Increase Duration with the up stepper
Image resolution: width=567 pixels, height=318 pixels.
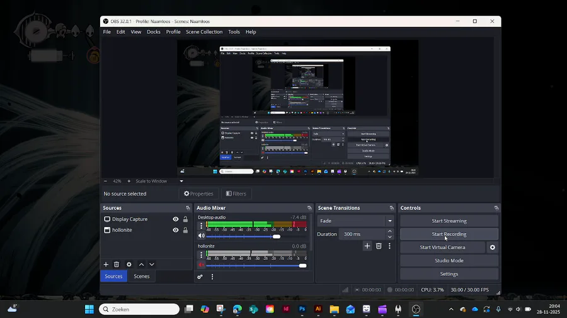click(390, 231)
